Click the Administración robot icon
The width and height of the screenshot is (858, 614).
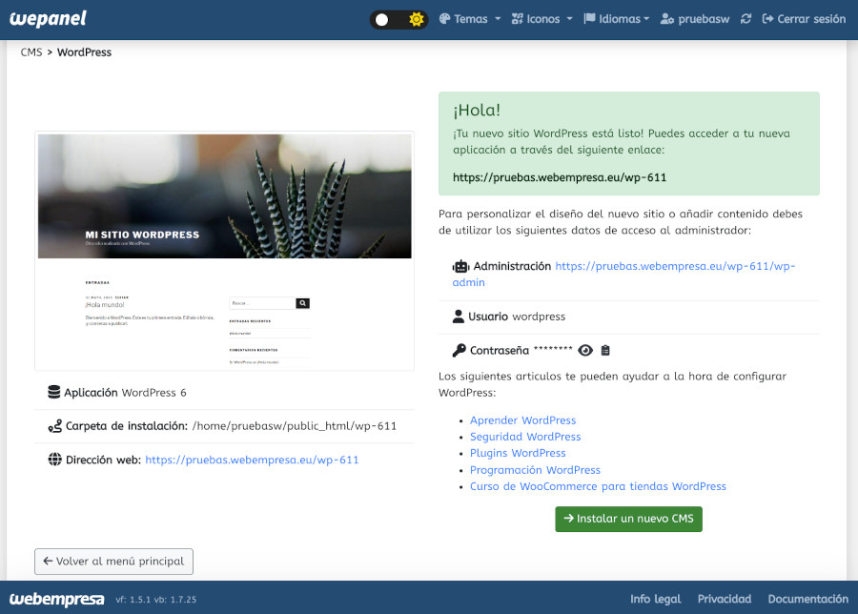pyautogui.click(x=460, y=267)
